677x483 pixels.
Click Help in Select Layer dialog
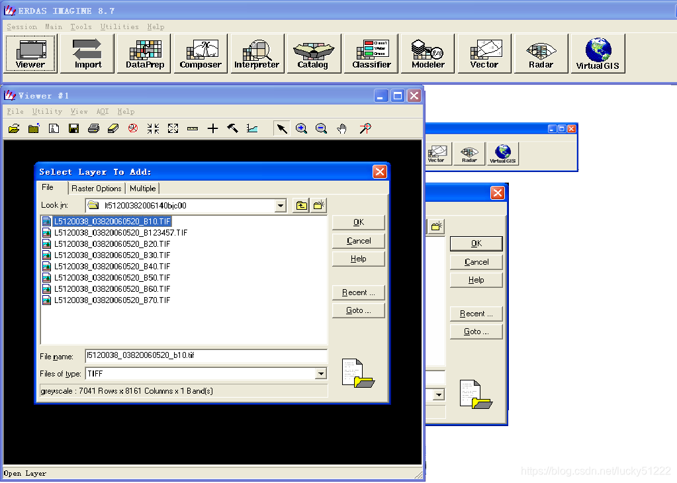coord(359,259)
